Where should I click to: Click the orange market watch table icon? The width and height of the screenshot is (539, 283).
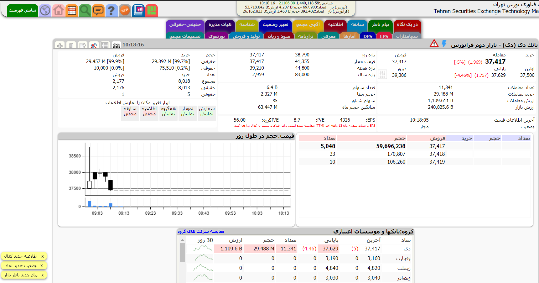coord(72,10)
